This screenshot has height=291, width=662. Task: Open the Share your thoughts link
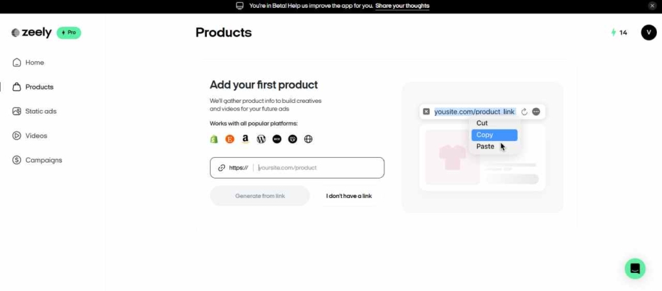click(x=402, y=6)
